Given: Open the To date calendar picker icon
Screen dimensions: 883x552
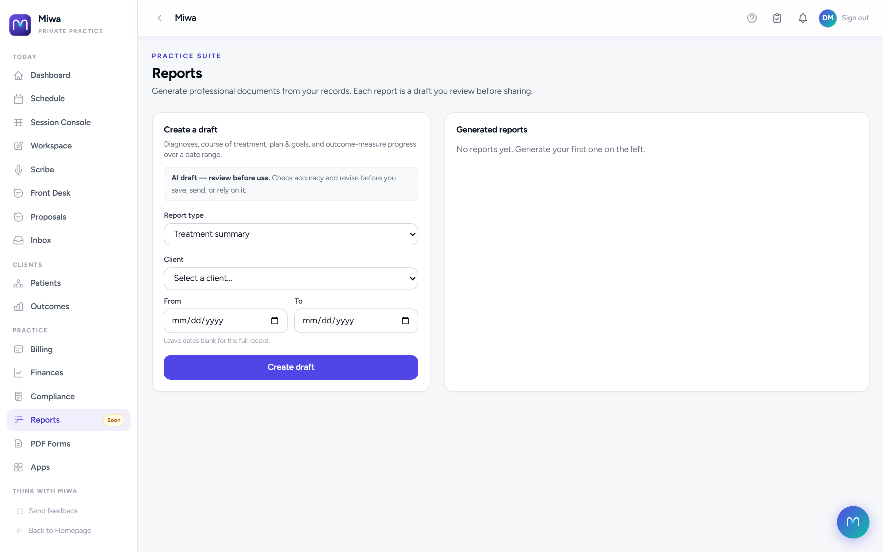Looking at the screenshot, I should (405, 320).
